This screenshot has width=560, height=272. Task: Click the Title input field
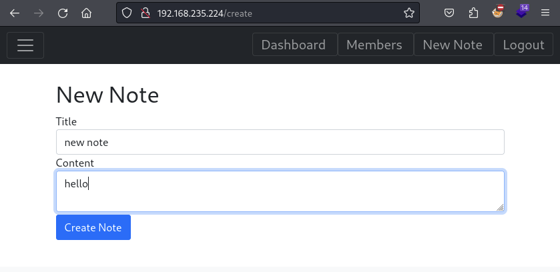280,142
